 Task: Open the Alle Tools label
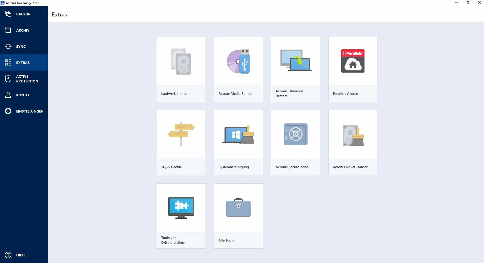click(226, 240)
